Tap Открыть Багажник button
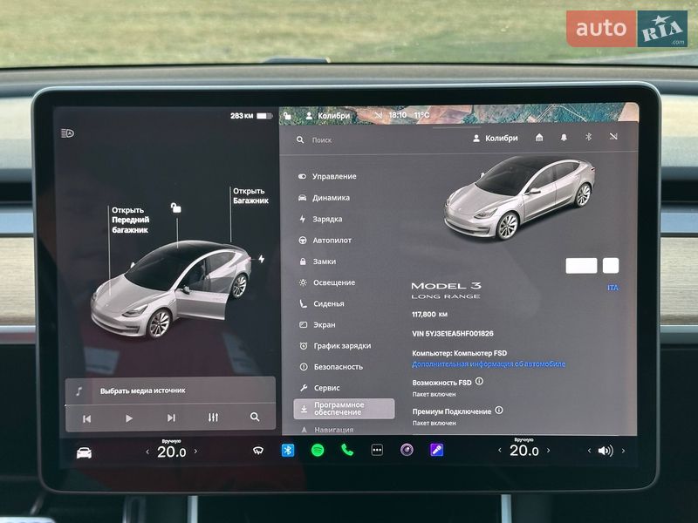Viewport: 698px width, 523px height. coord(250,195)
